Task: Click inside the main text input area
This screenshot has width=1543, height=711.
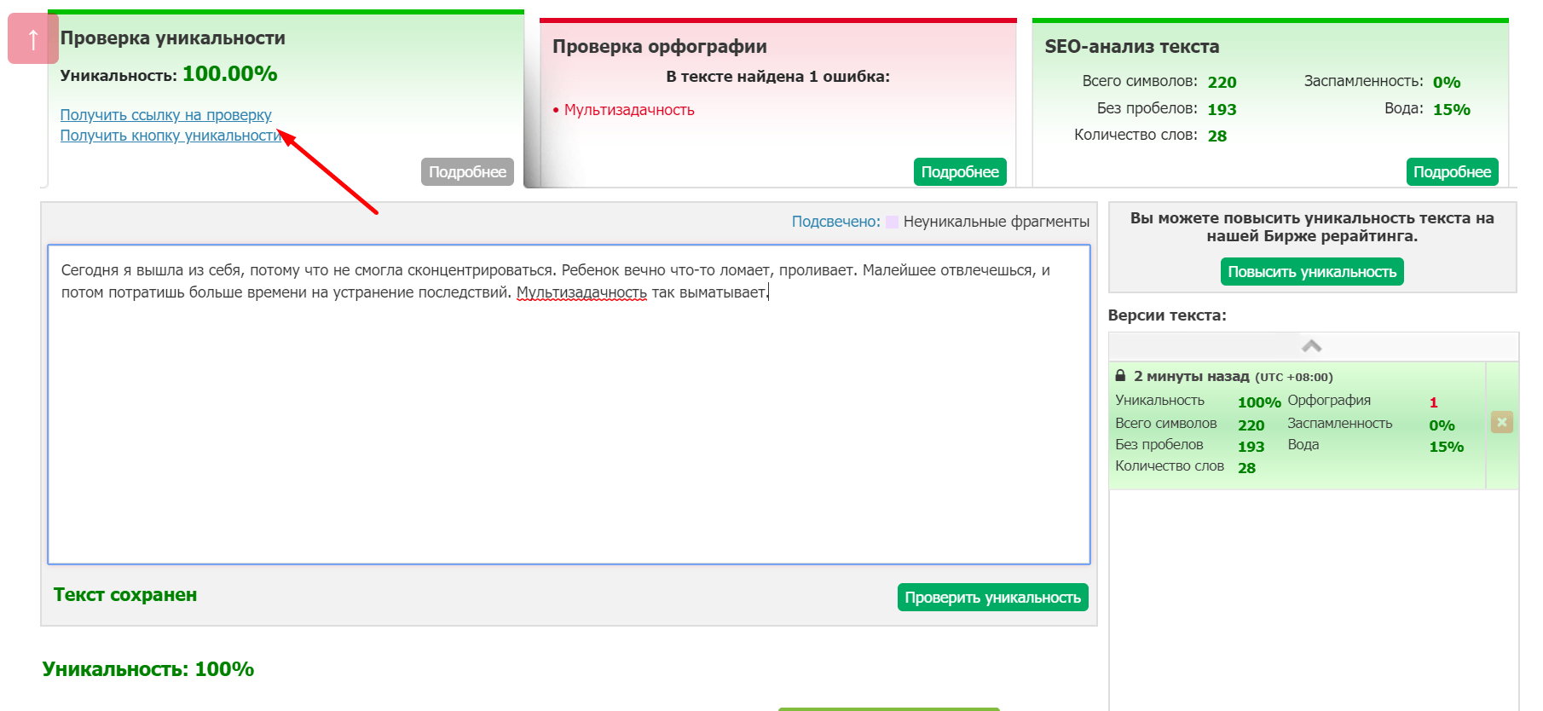Action: point(569,426)
